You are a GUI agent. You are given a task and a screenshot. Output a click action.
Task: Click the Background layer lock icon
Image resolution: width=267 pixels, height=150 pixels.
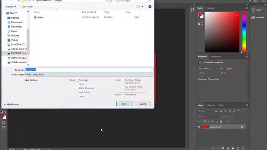pos(242,127)
